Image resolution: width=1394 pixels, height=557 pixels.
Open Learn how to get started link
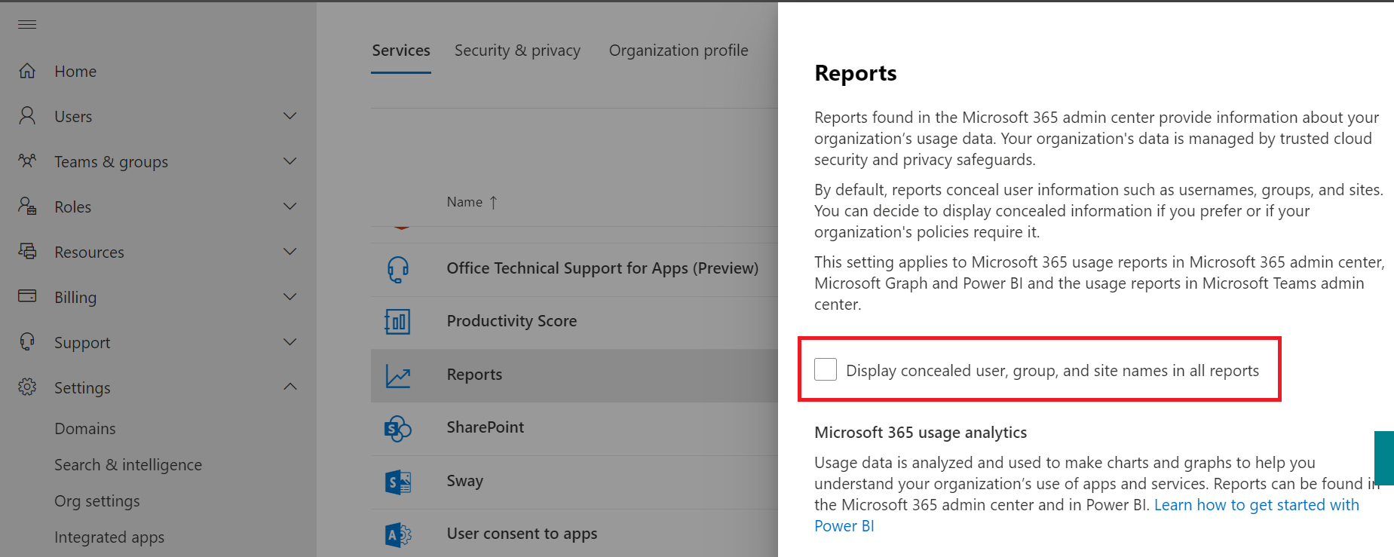pos(1256,505)
